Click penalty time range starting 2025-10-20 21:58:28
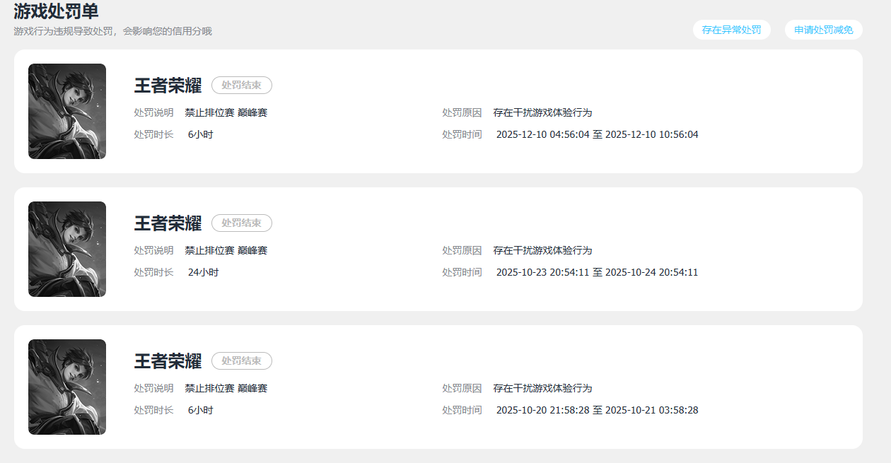 (x=597, y=410)
